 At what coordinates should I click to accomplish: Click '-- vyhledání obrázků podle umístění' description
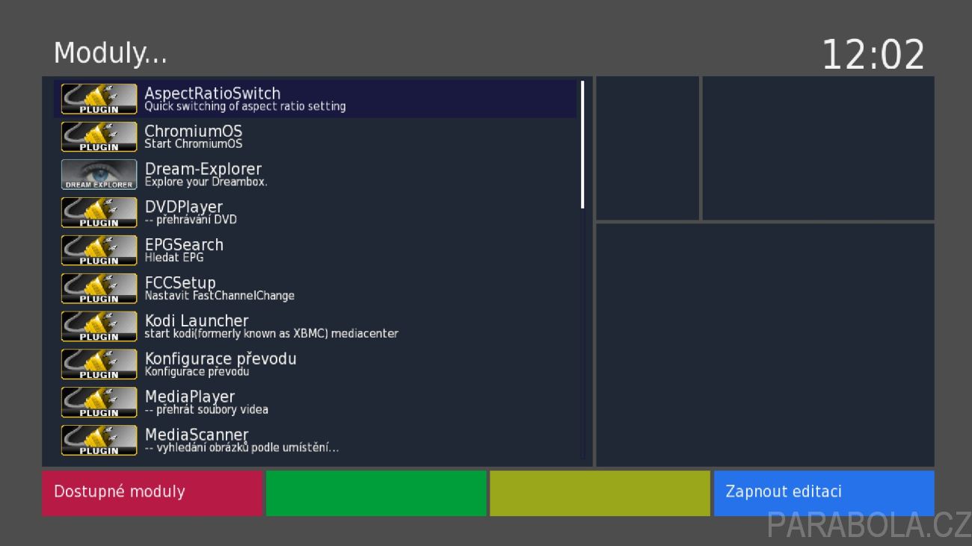click(x=242, y=448)
